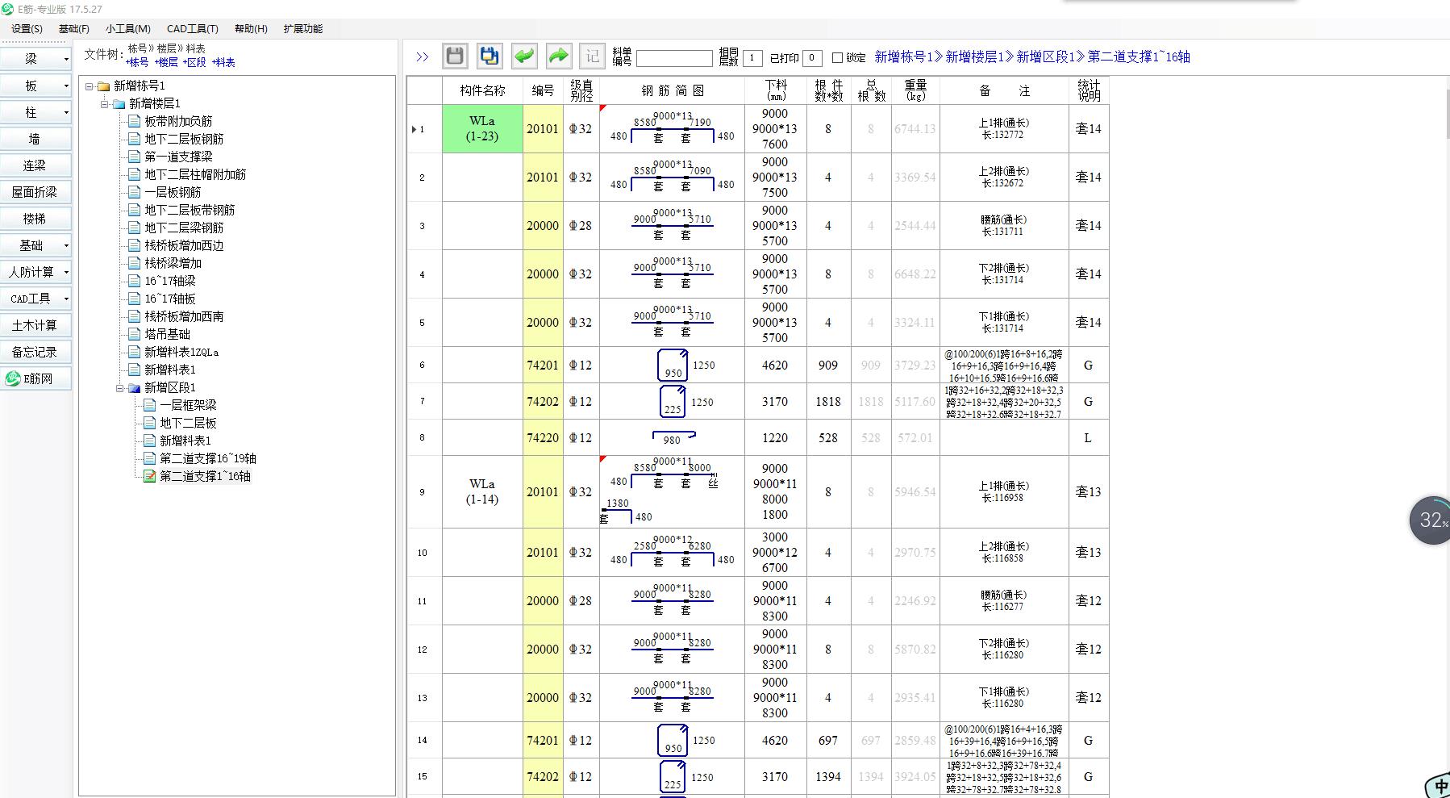The height and width of the screenshot is (798, 1450).
Task: Click the +楼层 add floor link
Action: [166, 63]
